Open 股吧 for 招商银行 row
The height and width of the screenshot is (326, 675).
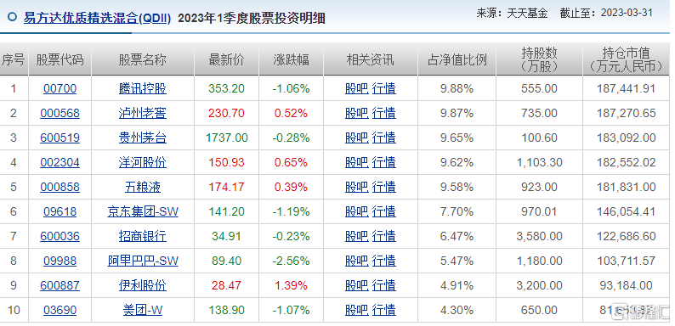[x=357, y=236]
